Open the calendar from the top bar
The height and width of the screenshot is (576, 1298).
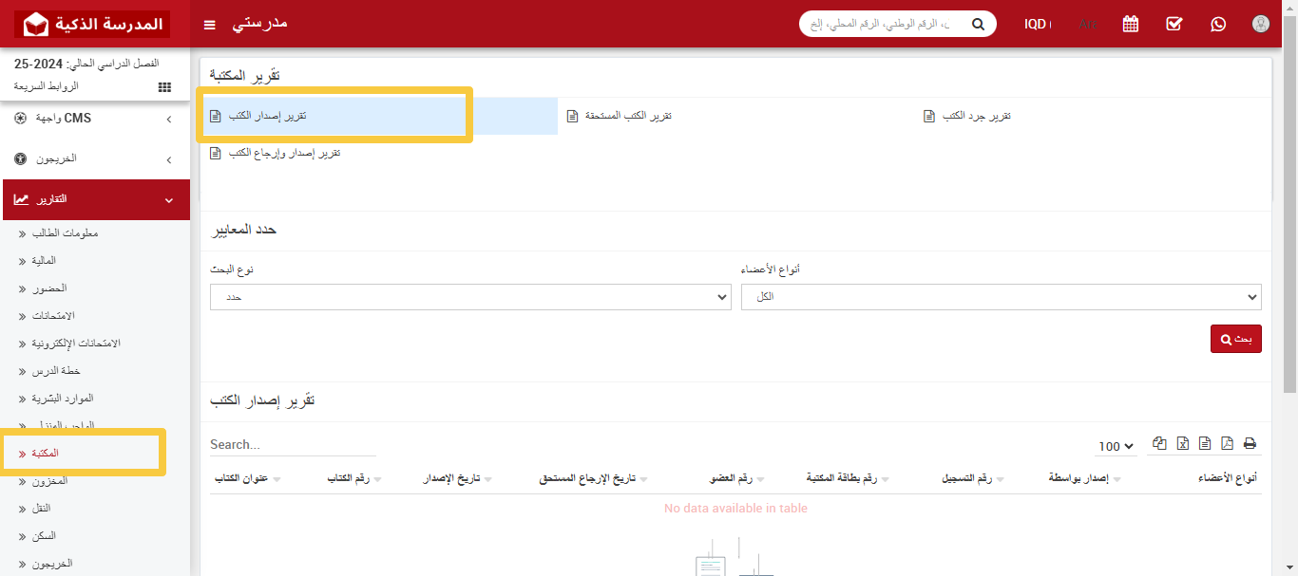click(x=1130, y=23)
